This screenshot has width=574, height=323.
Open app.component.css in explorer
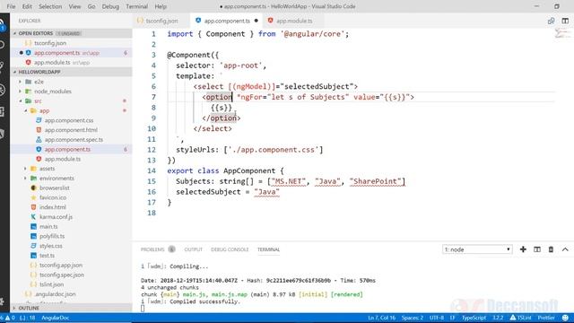(69, 120)
